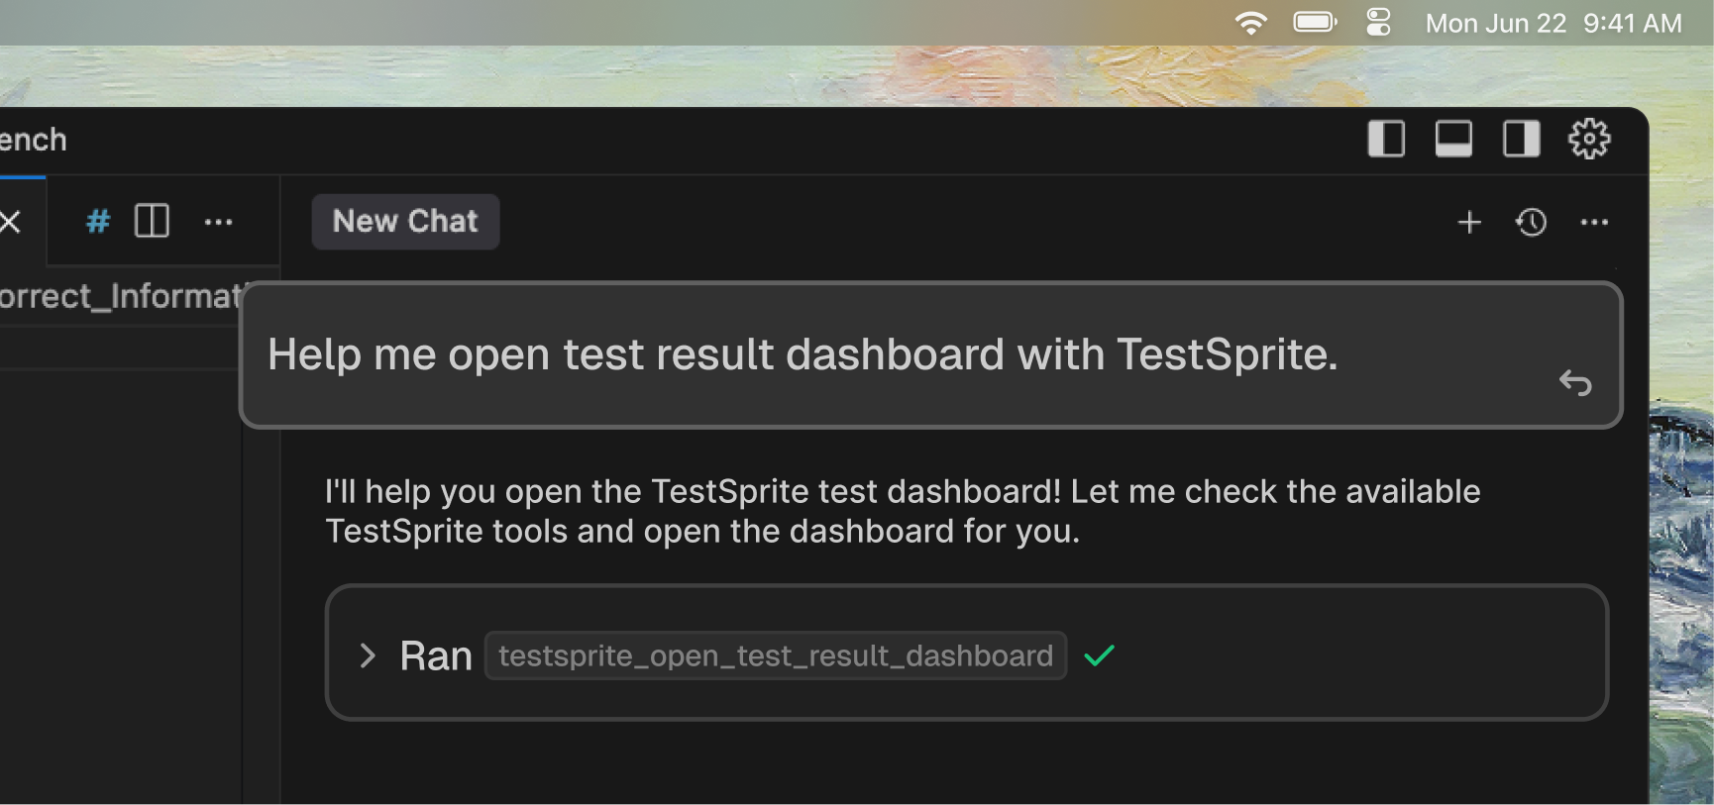1714x805 pixels.
Task: Click the restore prompt arrow in the message box
Action: click(1575, 382)
